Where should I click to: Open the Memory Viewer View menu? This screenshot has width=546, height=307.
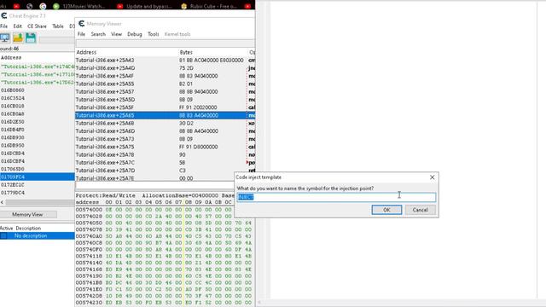(x=116, y=34)
